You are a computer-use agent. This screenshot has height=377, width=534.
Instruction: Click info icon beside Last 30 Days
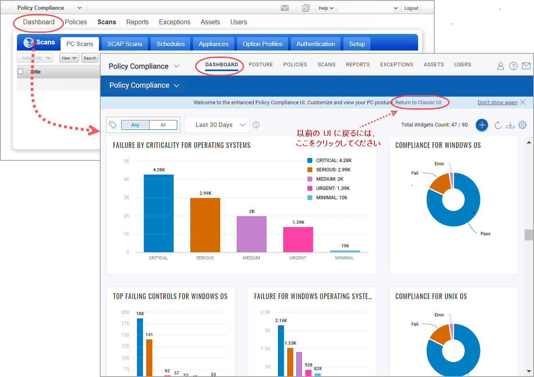[256, 125]
